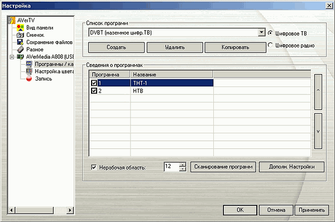
Task: Uncheck program 2 НТВ checkbox
Action: pyautogui.click(x=94, y=91)
